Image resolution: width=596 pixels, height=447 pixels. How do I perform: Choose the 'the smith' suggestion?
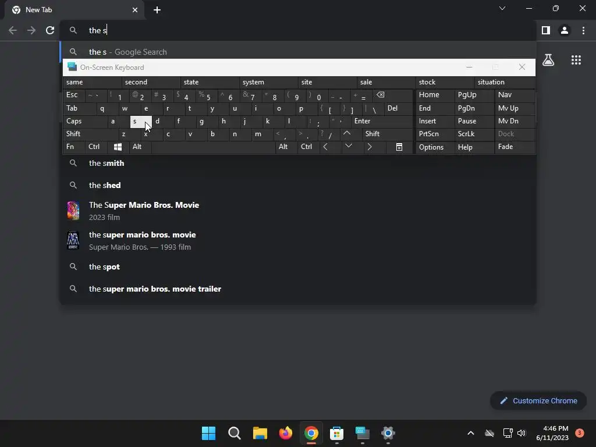coord(298,163)
